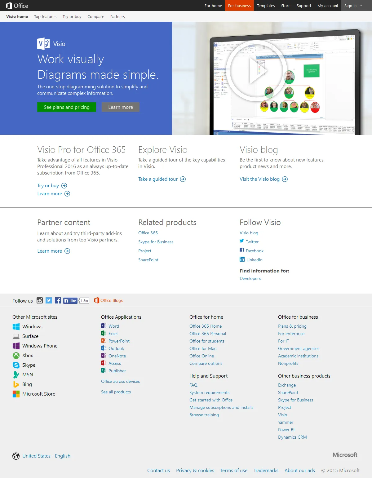The height and width of the screenshot is (478, 372).
Task: Open Terms of use footer link
Action: pyautogui.click(x=234, y=471)
